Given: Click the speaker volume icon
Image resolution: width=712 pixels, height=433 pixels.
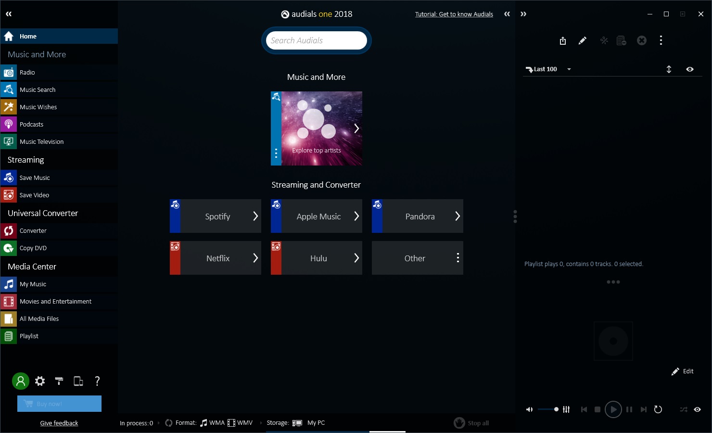Looking at the screenshot, I should [529, 409].
